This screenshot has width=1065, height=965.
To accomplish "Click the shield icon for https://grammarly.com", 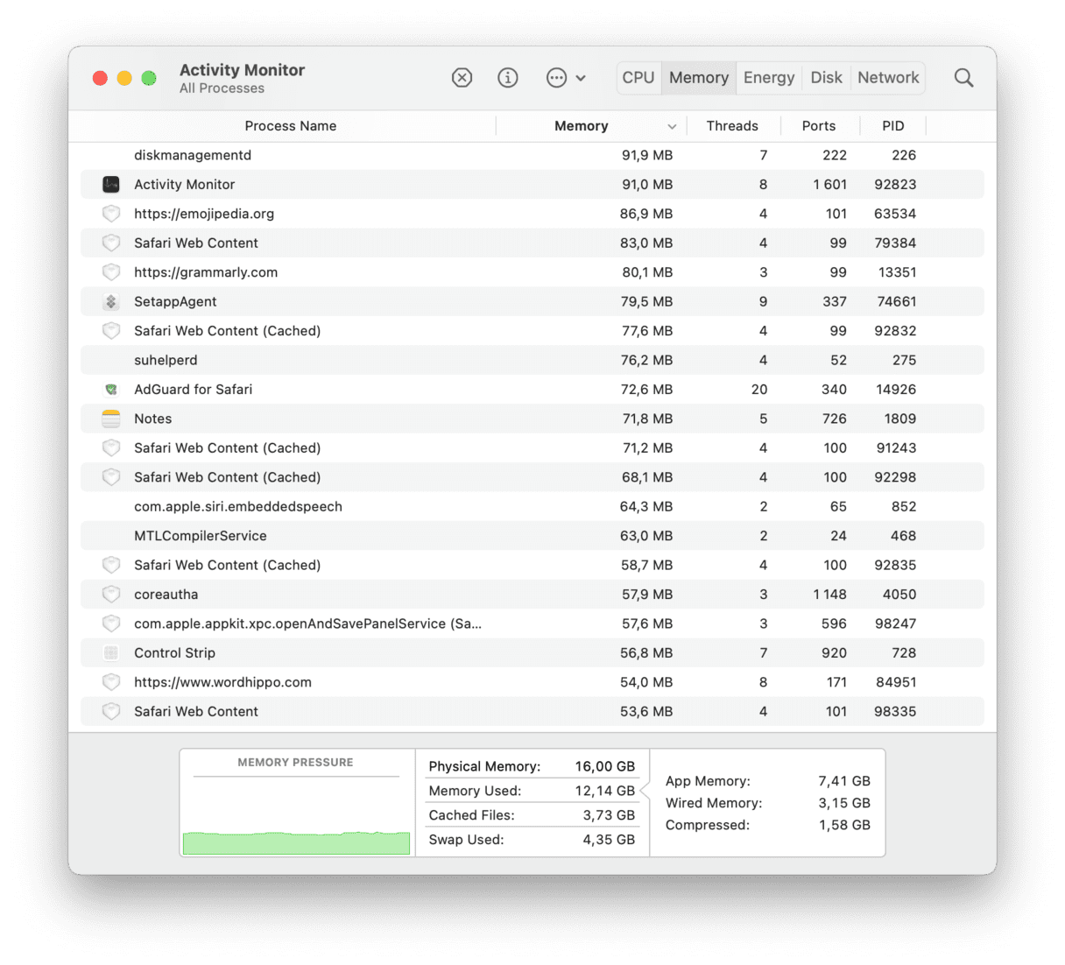I will click(x=111, y=272).
